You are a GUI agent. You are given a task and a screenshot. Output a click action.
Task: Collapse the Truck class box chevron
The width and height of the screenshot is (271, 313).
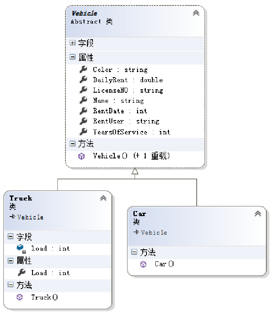tap(103, 198)
